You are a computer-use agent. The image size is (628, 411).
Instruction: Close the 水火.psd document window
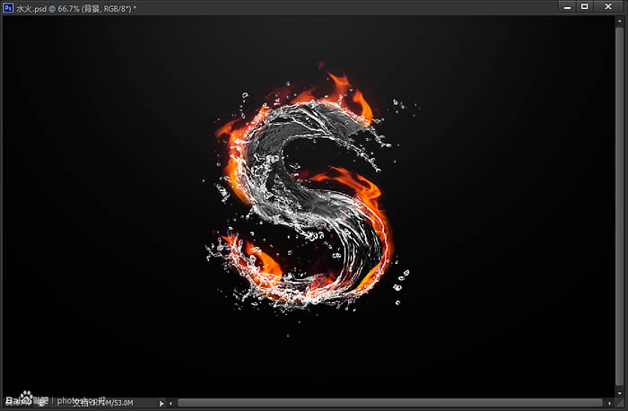[x=608, y=7]
